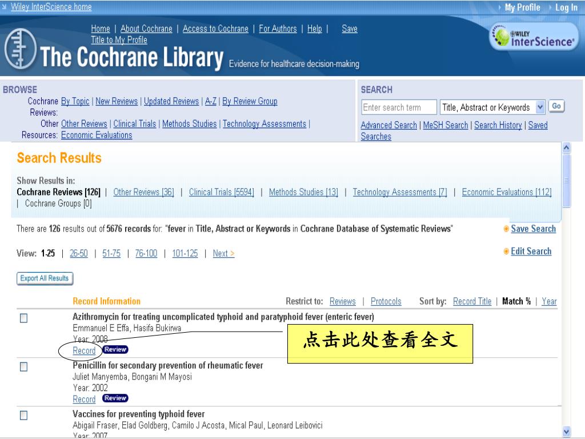This screenshot has width=585, height=439.
Task: Click the results vertical scrollbar thumb
Action: 566,181
